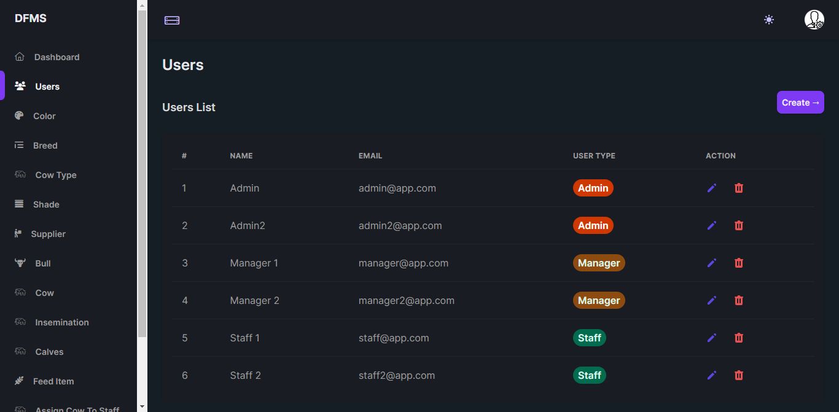Screen dimensions: 839x412
Task: Open the Cow Type page
Action: click(56, 175)
